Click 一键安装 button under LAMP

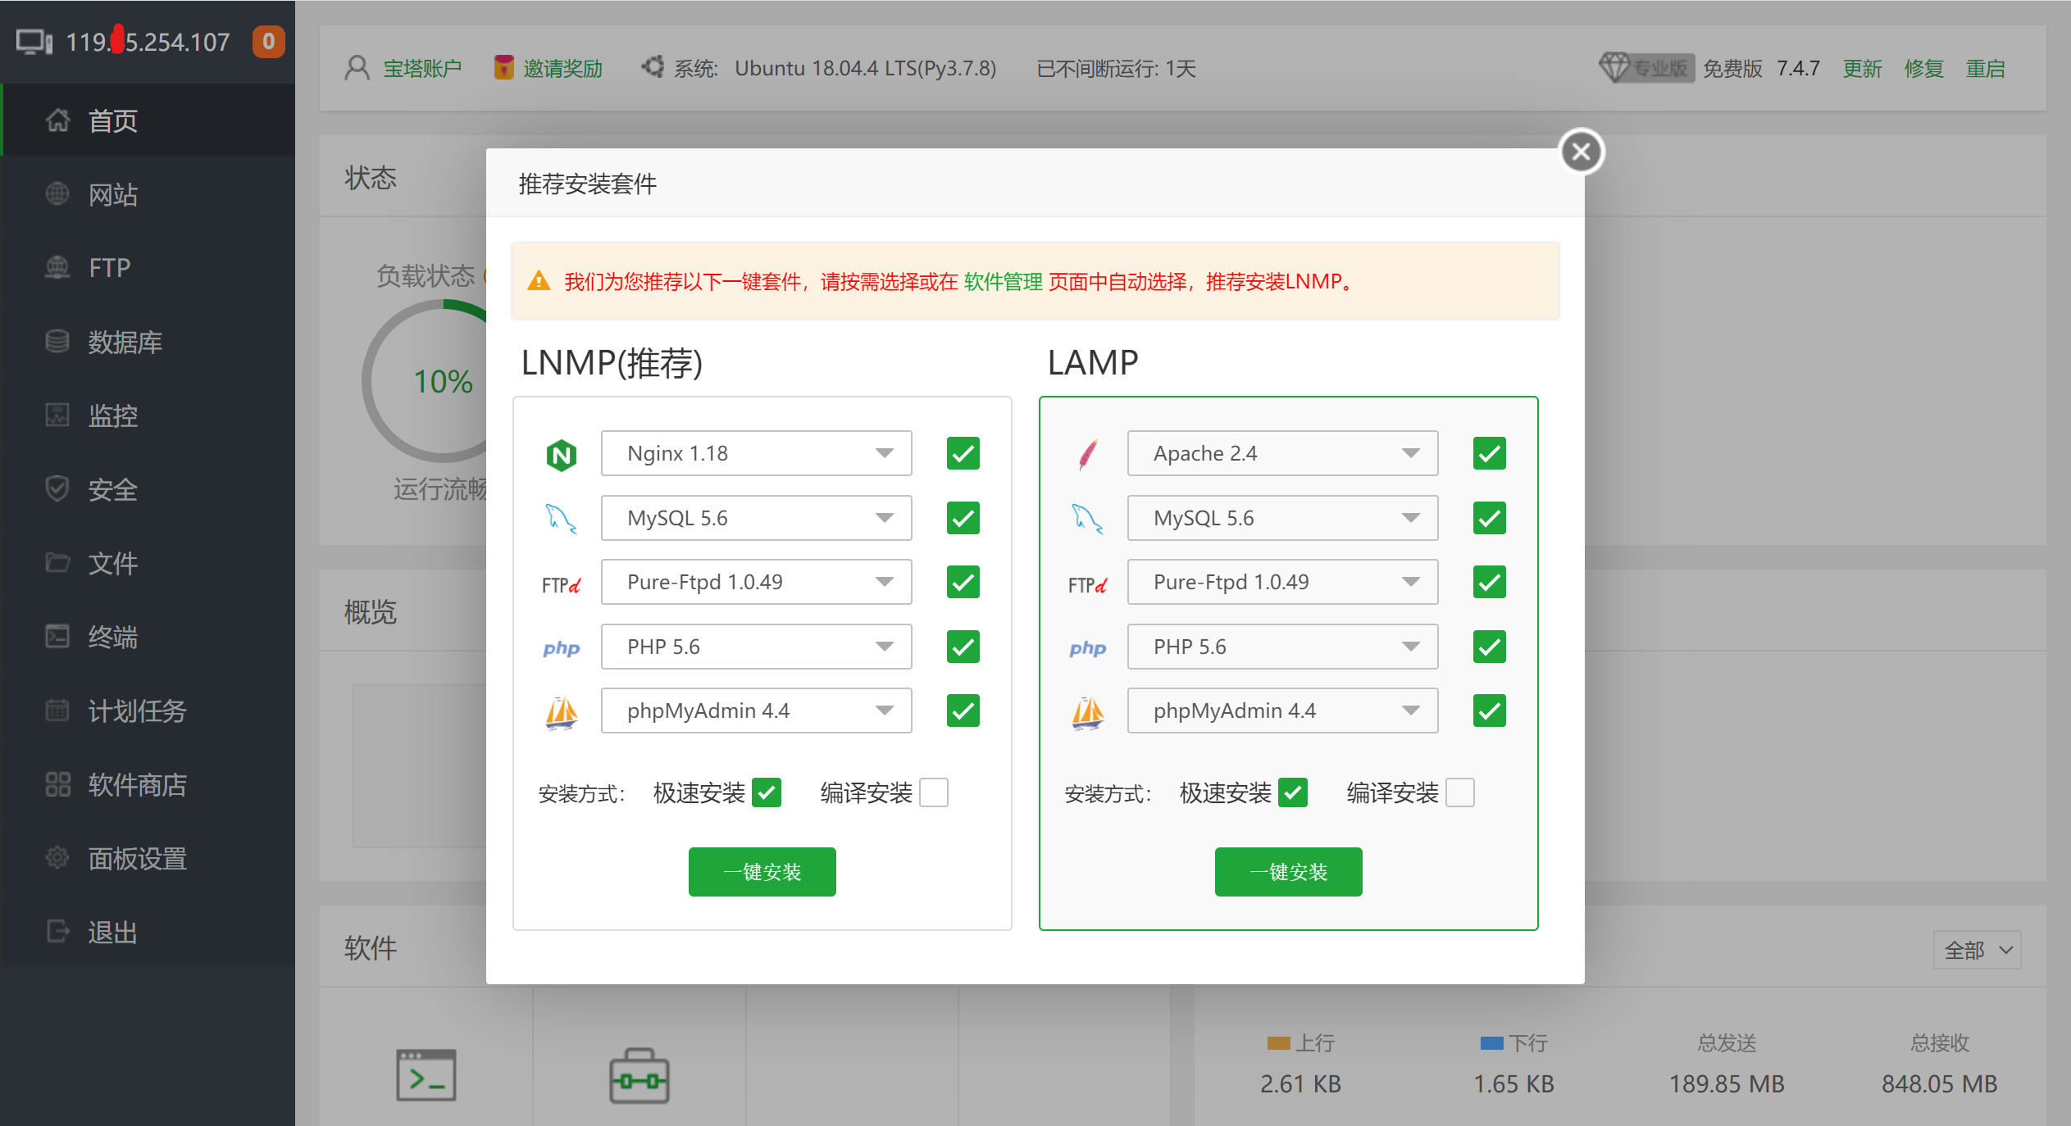click(x=1289, y=872)
